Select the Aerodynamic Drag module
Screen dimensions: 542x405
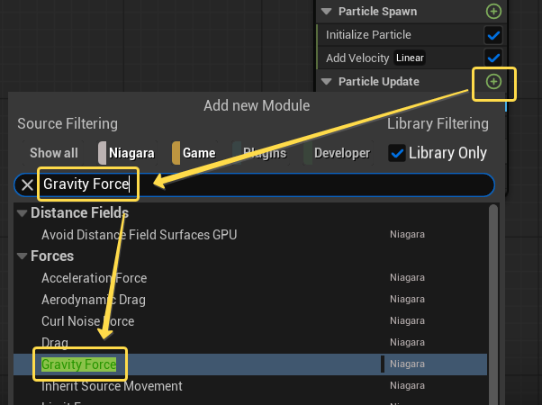pos(250,300)
